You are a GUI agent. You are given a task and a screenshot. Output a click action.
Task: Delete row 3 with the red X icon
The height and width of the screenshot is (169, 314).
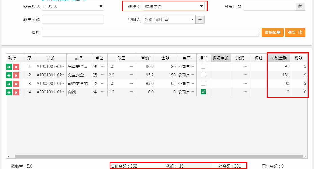click(16, 84)
